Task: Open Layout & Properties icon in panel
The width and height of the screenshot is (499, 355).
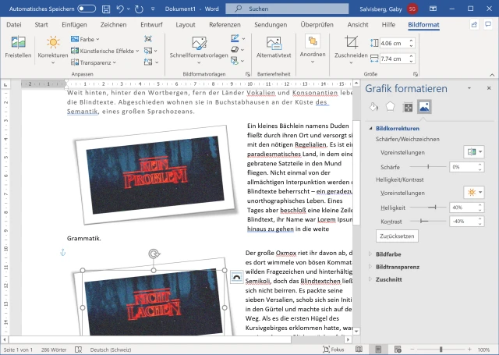Action: [407, 107]
